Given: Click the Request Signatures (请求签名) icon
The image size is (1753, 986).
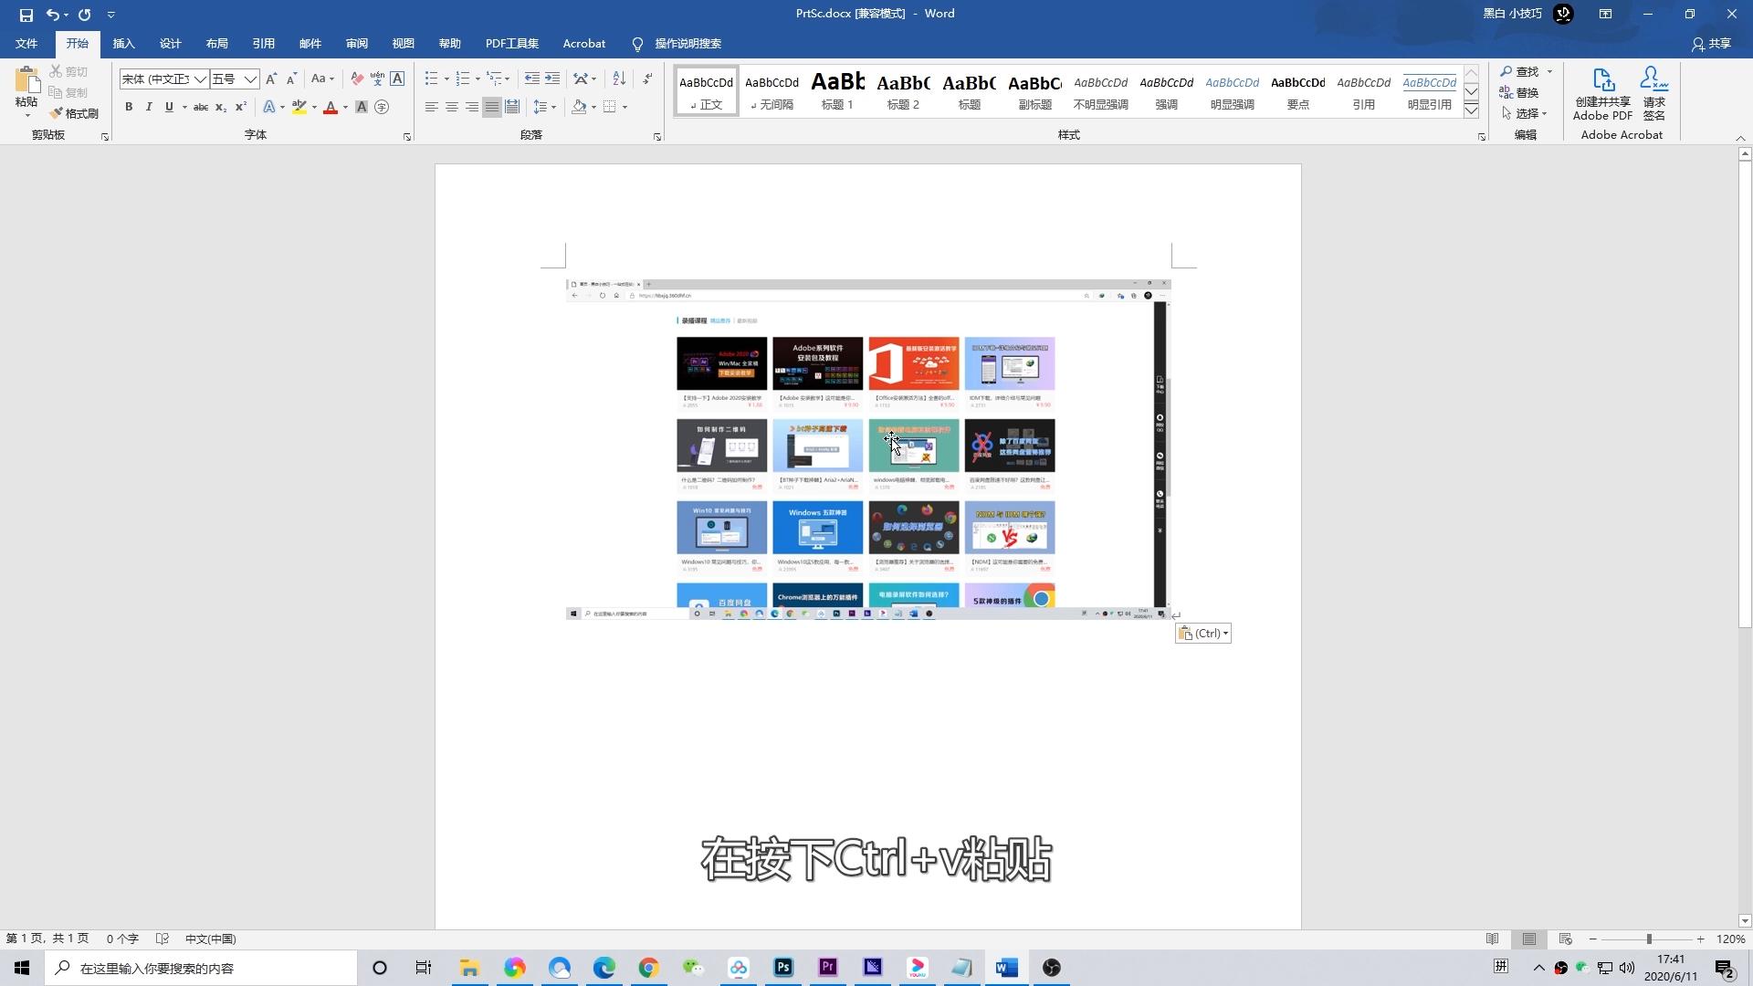Looking at the screenshot, I should pyautogui.click(x=1653, y=91).
